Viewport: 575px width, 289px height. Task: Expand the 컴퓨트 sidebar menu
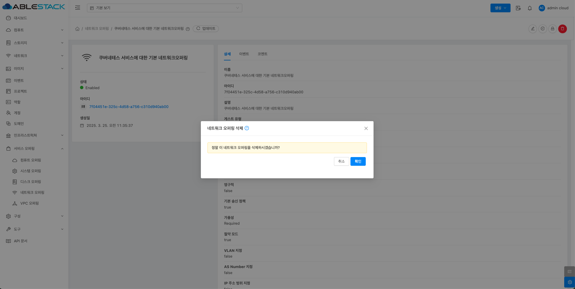[34, 30]
